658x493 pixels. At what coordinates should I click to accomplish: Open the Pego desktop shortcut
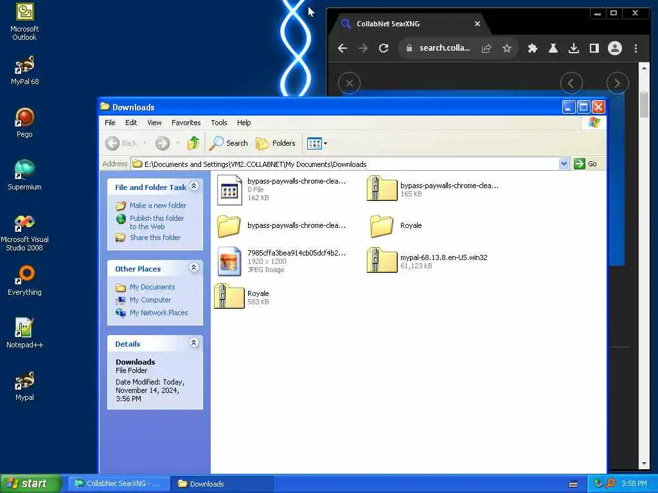click(x=24, y=123)
